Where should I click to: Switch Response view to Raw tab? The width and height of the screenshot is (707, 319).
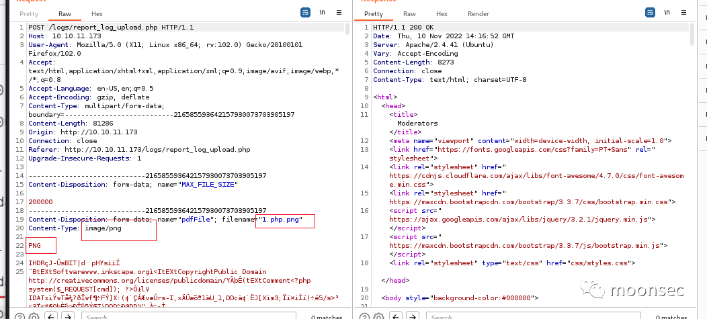click(x=409, y=14)
